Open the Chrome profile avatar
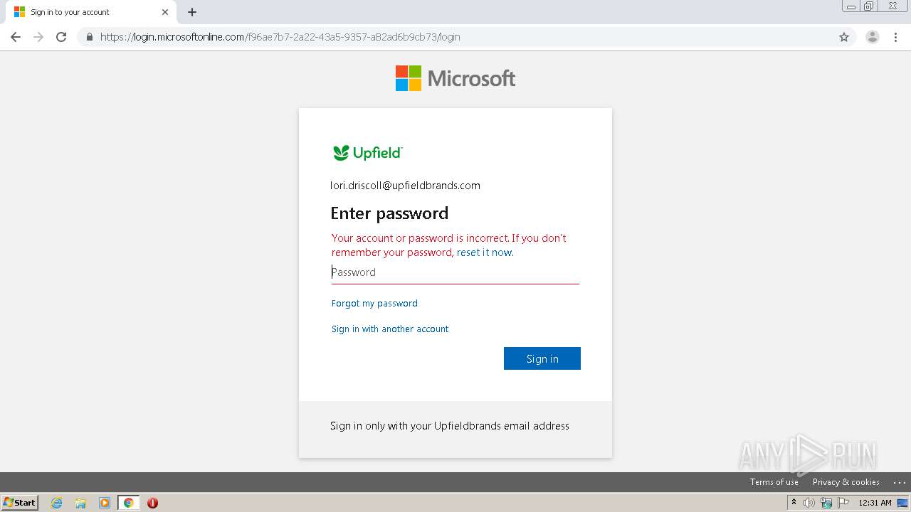This screenshot has height=512, width=911. point(873,37)
